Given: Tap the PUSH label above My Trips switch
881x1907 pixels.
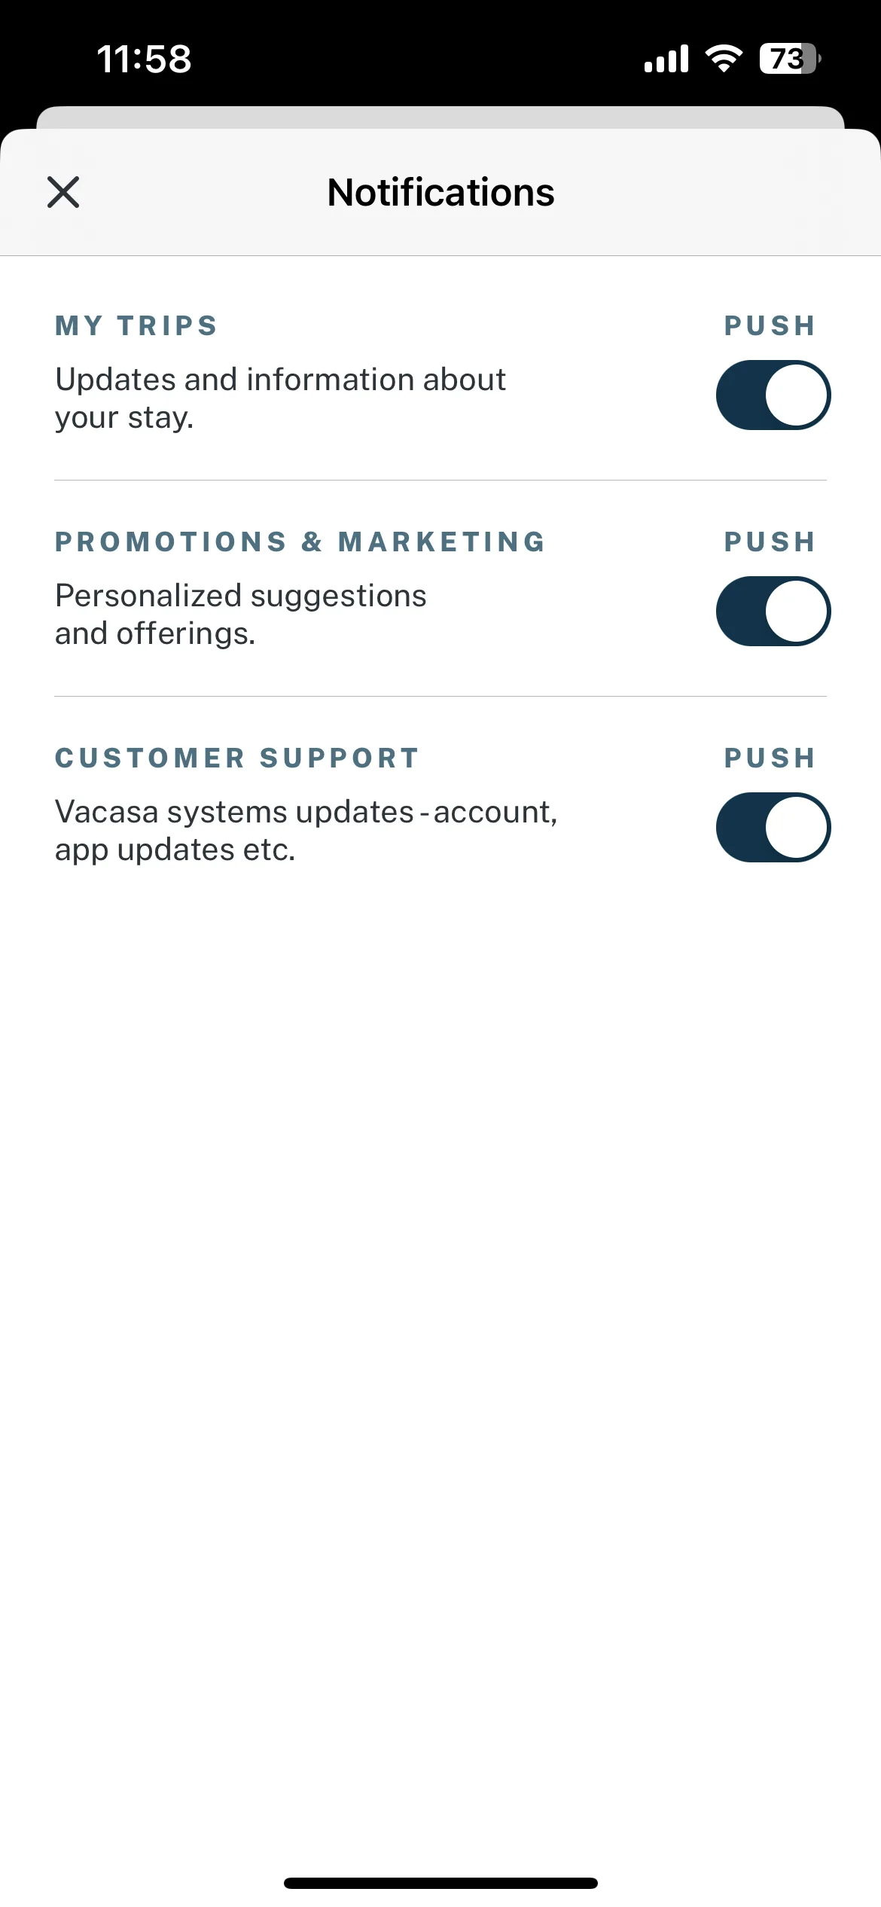Looking at the screenshot, I should 770,326.
